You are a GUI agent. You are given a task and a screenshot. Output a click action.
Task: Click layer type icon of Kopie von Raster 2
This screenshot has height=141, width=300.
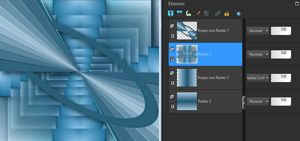(172, 73)
